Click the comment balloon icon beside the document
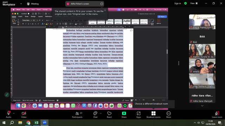This screenshot has width=225, height=126. pyautogui.click(x=131, y=30)
